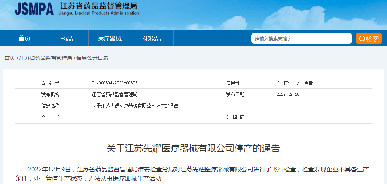Click the date 2022-12-15
The width and height of the screenshot is (387, 184).
point(288,94)
